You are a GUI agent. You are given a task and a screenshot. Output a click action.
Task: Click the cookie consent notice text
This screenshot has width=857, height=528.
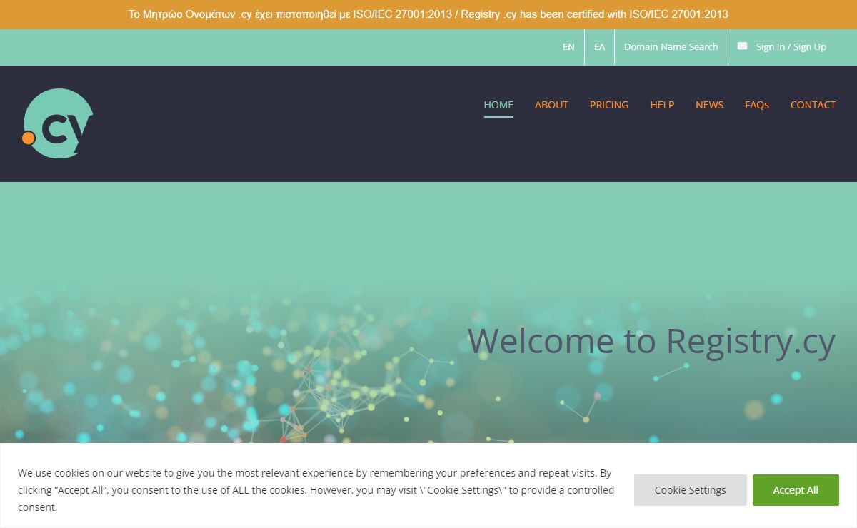316,490
